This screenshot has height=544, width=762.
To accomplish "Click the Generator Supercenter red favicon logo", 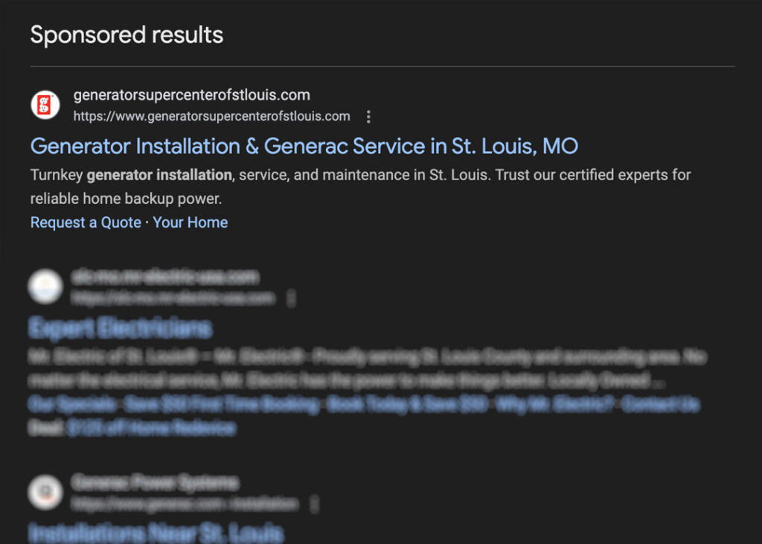I will pos(45,104).
